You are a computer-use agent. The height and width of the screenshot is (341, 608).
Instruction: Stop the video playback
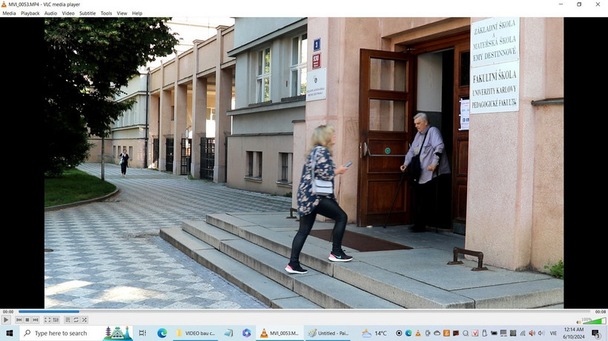(27, 320)
